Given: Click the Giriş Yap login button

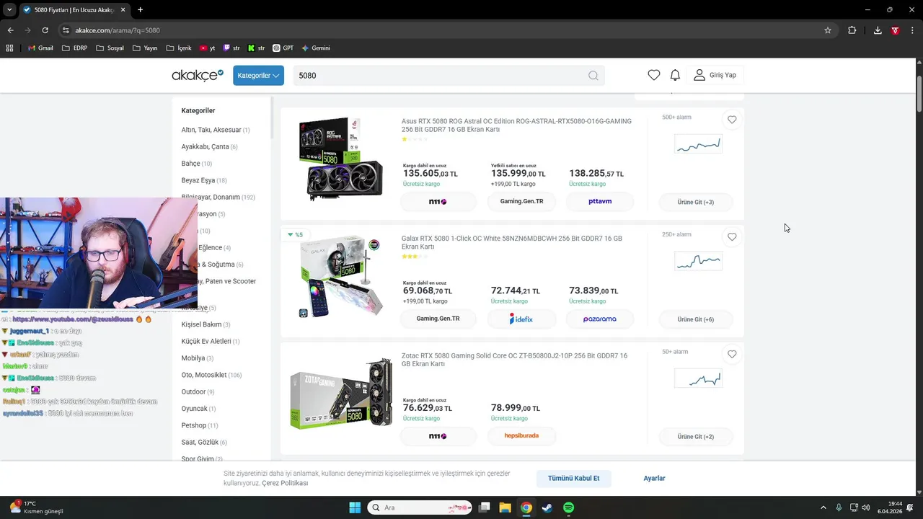Looking at the screenshot, I should click(715, 75).
